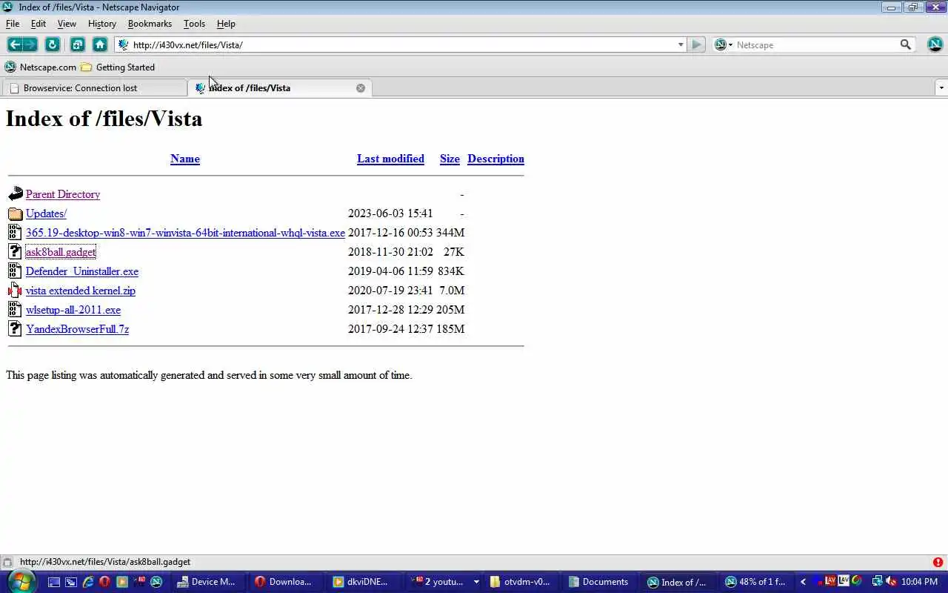Click the Updates folder icon
This screenshot has width=948, height=593.
[16, 213]
